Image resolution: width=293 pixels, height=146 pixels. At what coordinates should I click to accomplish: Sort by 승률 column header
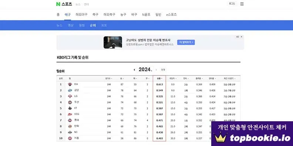159,79
